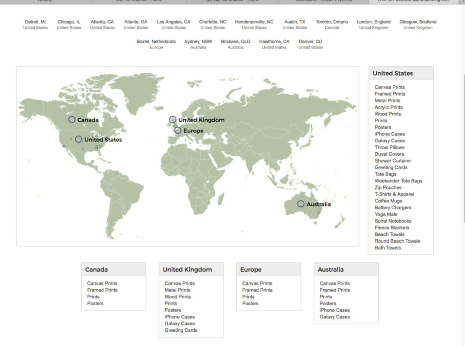The image size is (465, 346).
Task: Click Acrylic Prints in the United States list
Action: pyautogui.click(x=388, y=107)
